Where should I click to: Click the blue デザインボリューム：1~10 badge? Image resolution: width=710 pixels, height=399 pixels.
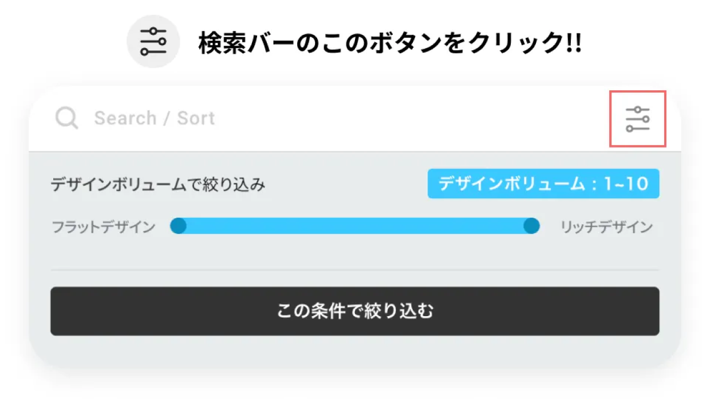click(543, 183)
